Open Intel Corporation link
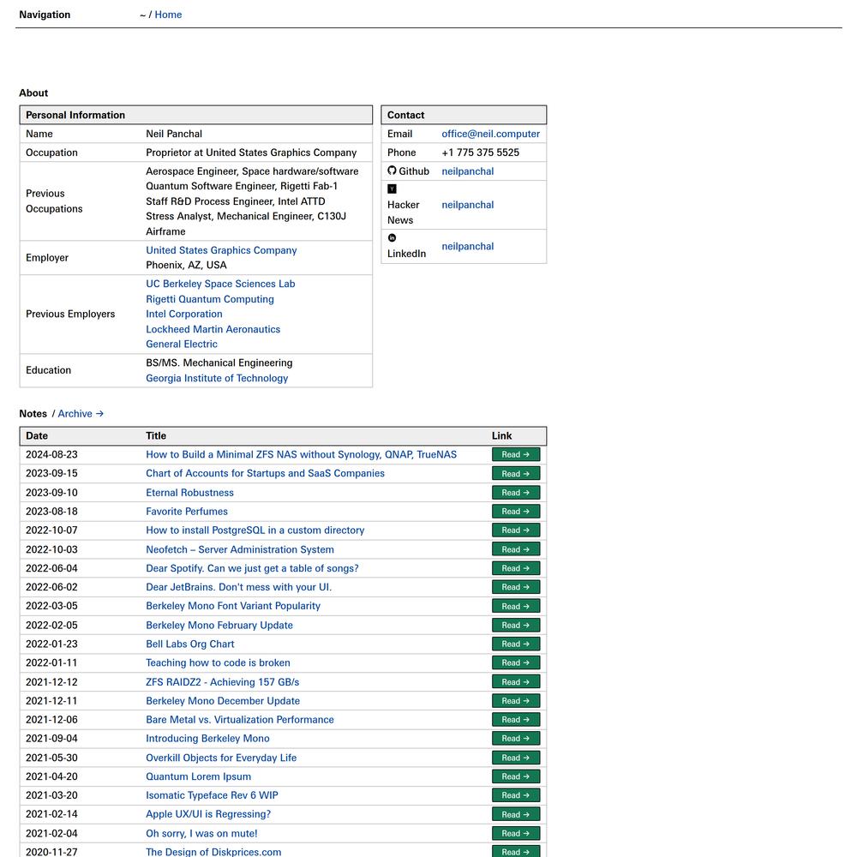 pyautogui.click(x=184, y=314)
